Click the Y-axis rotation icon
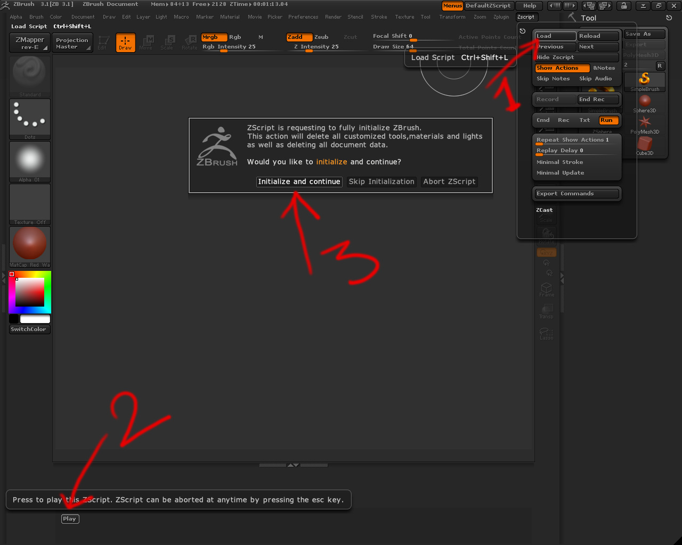Screen dimensions: 682x545 [x=546, y=263]
